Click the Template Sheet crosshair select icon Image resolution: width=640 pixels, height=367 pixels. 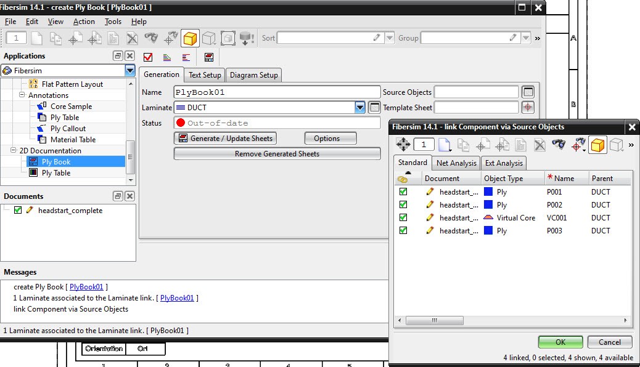(527, 108)
